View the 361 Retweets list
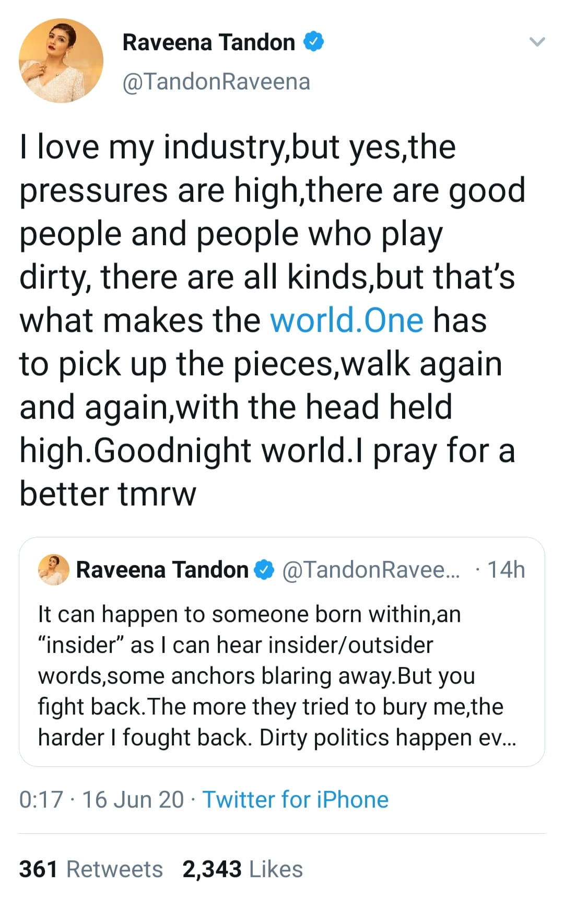Image resolution: width=564 pixels, height=898 pixels. pyautogui.click(x=91, y=869)
